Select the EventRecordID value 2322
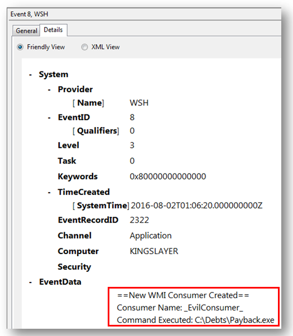293x336 pixels. 140,220
